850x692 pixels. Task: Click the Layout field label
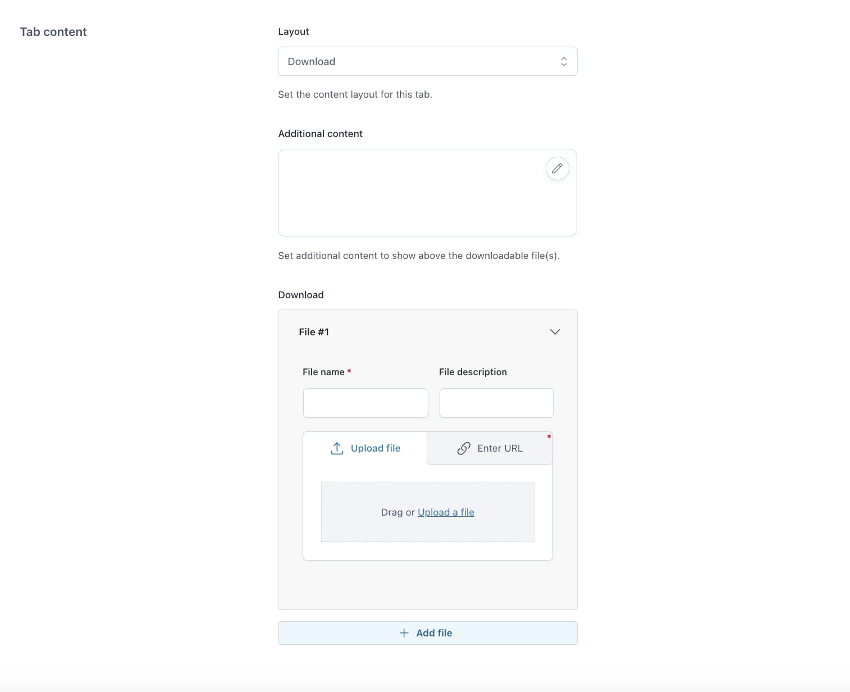click(x=293, y=31)
